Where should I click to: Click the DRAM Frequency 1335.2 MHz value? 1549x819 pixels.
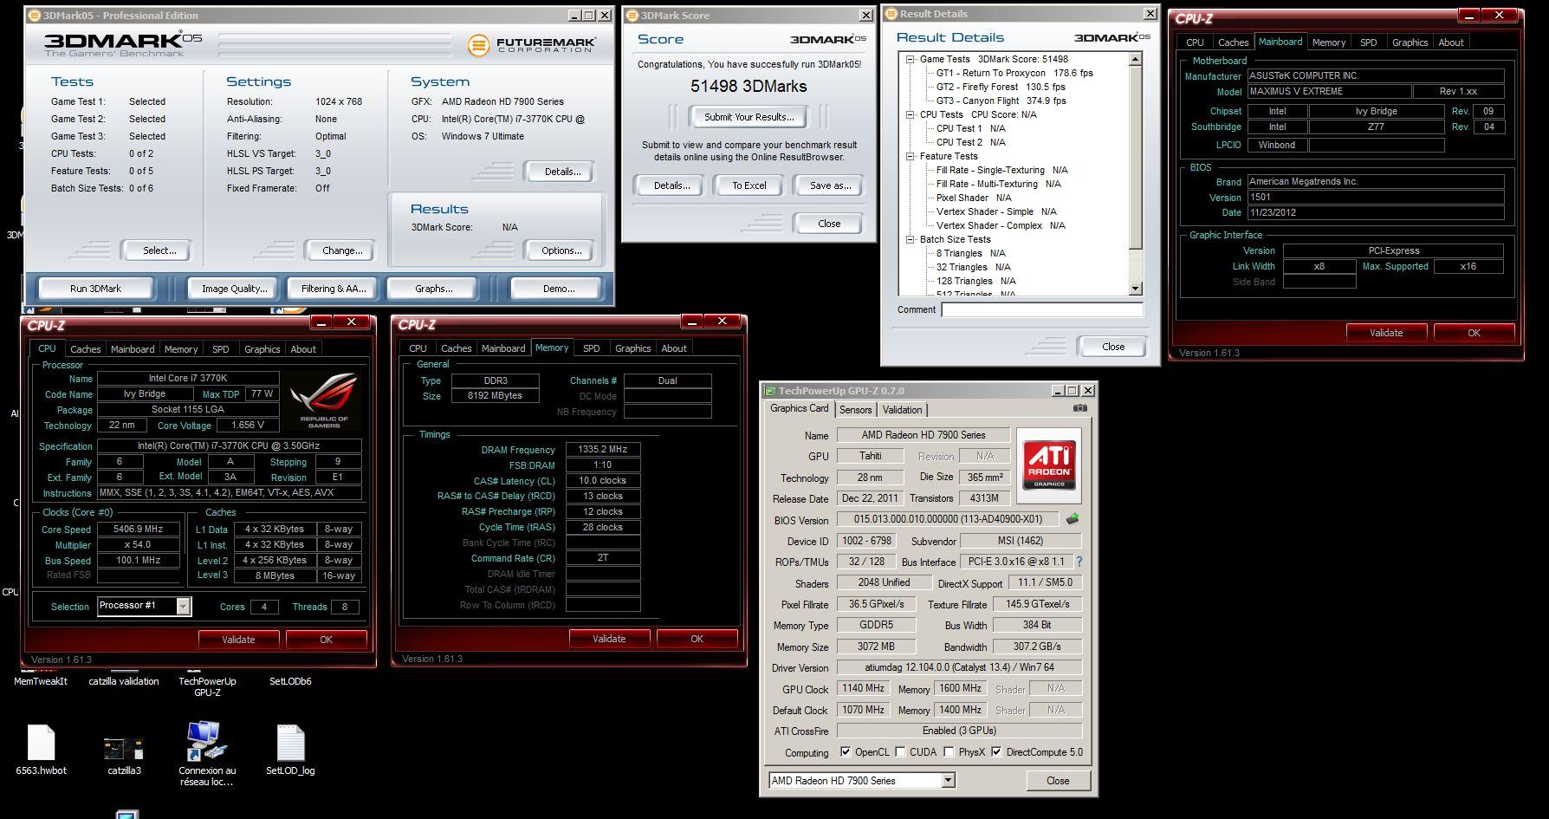tap(603, 450)
